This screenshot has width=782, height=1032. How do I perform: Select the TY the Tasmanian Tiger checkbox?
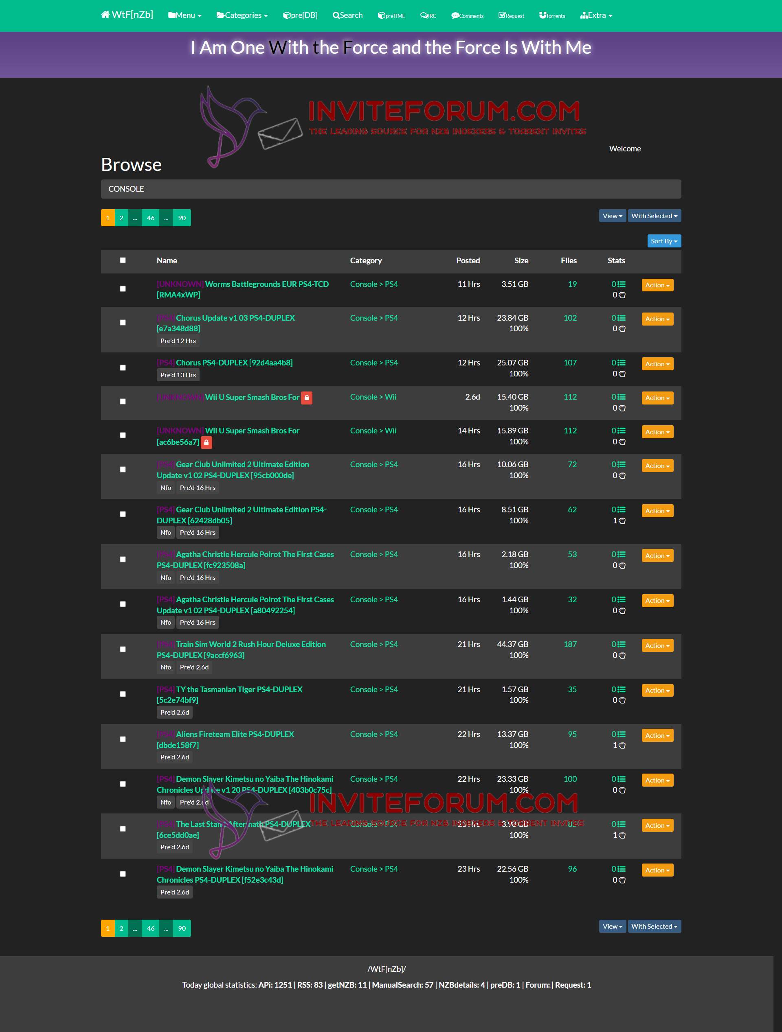(x=123, y=694)
